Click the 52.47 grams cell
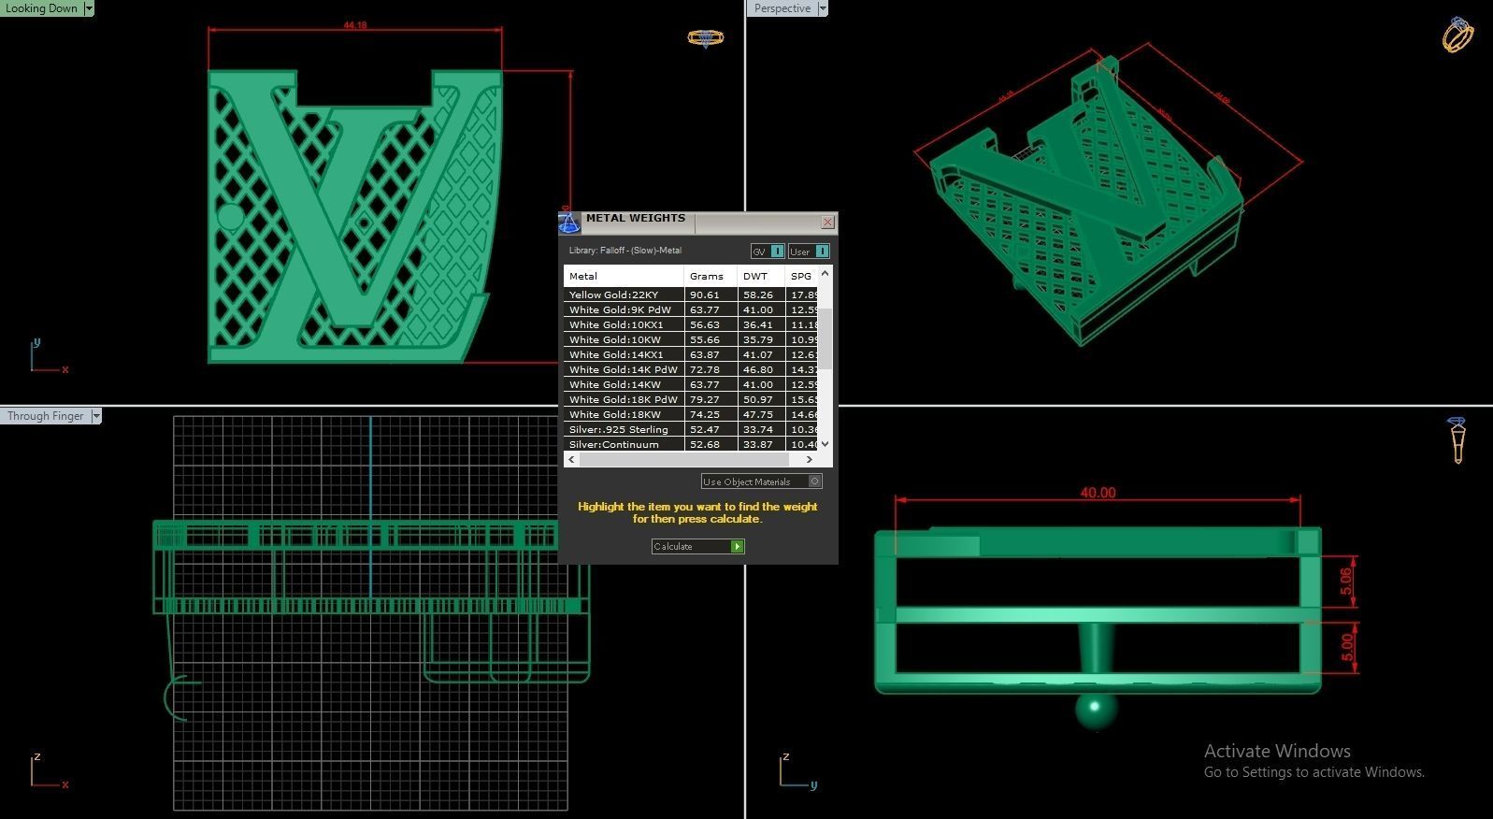The height and width of the screenshot is (819, 1493). (x=711, y=429)
